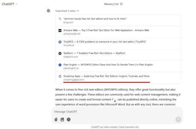This screenshot has height=129, width=196.
Task: Collapse the Searched 5 sites list
Action: point(67,11)
